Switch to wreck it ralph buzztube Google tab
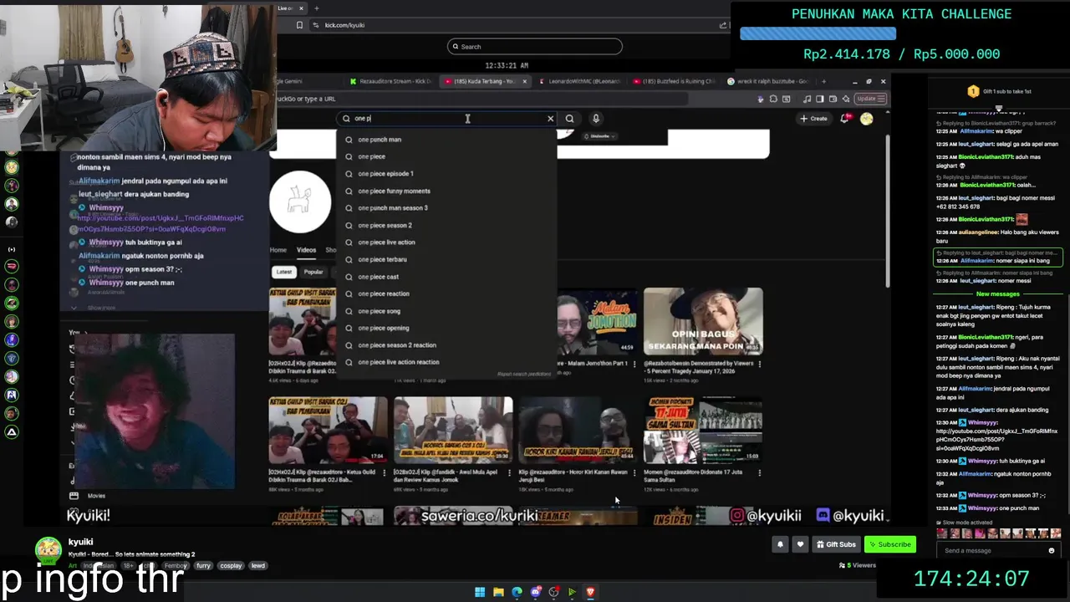 767,81
